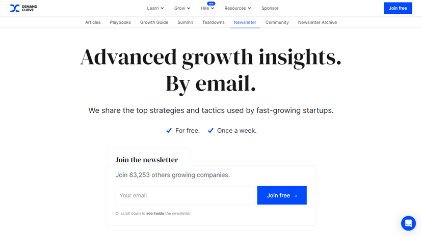View the Teardowns tab

[213, 22]
